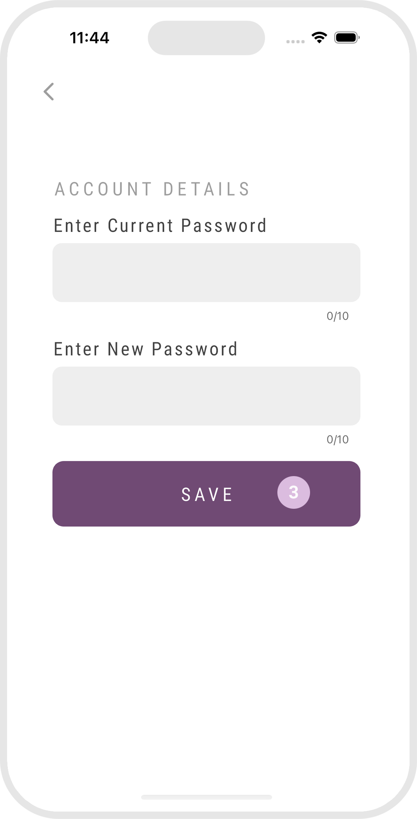Select the text box below Enter New Password
Image resolution: width=417 pixels, height=819 pixels.
(x=206, y=396)
